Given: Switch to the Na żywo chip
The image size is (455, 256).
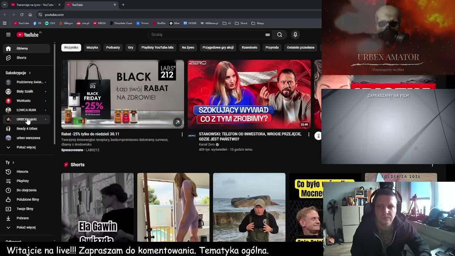Looking at the screenshot, I should tap(188, 47).
